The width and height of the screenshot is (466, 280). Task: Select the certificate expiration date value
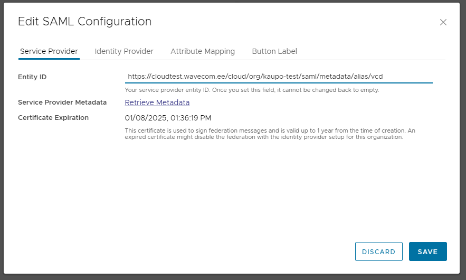pos(168,118)
